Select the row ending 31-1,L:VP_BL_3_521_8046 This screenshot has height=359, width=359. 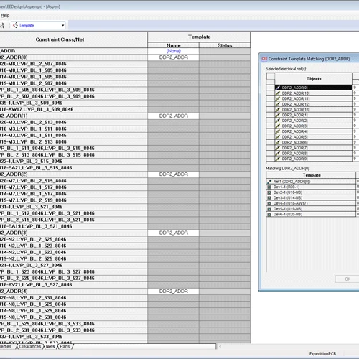tap(73, 207)
